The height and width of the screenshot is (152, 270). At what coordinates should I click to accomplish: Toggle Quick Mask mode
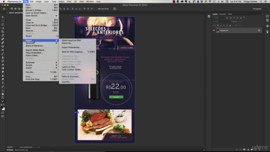click(x=3, y=113)
